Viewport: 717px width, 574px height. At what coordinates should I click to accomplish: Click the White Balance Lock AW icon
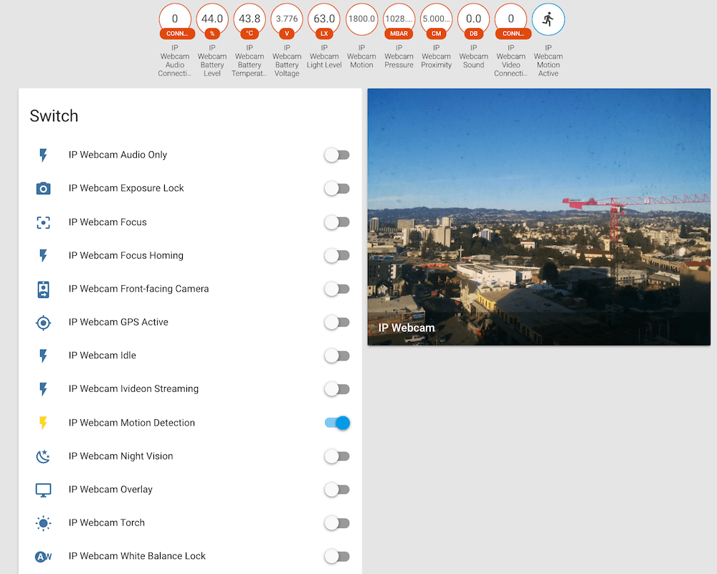44,557
